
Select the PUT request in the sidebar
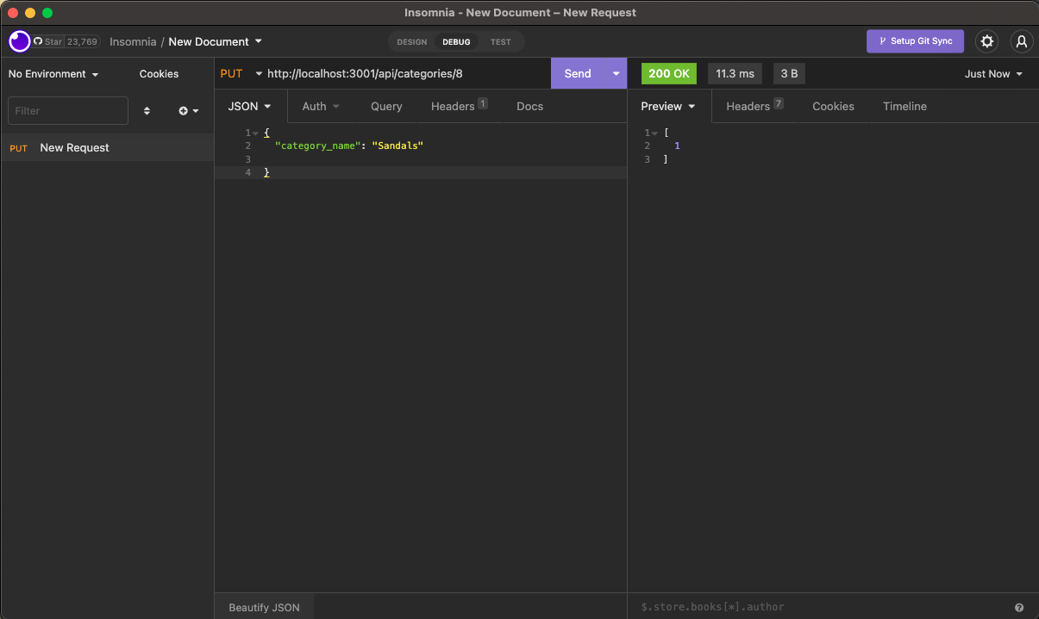(x=74, y=147)
